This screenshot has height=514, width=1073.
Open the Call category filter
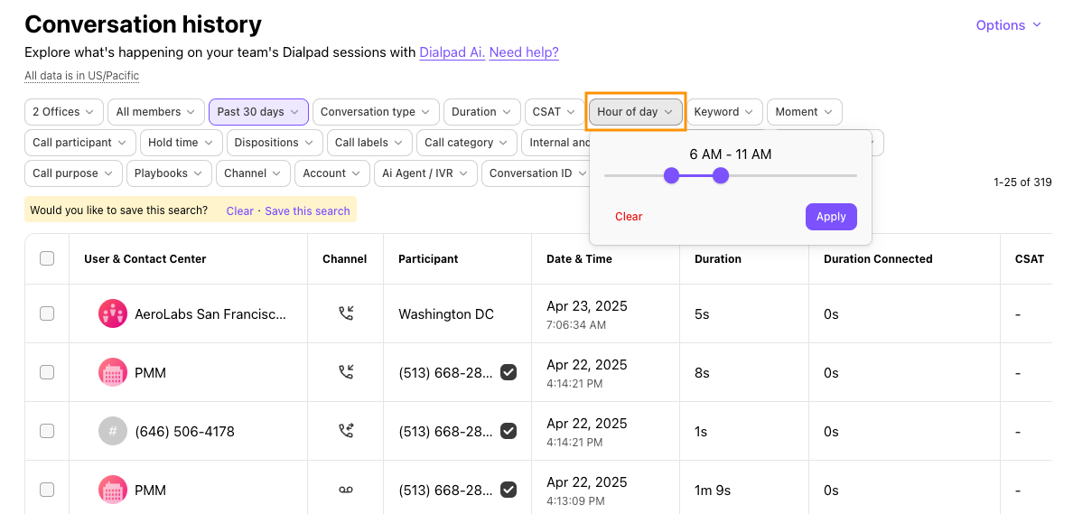click(467, 143)
